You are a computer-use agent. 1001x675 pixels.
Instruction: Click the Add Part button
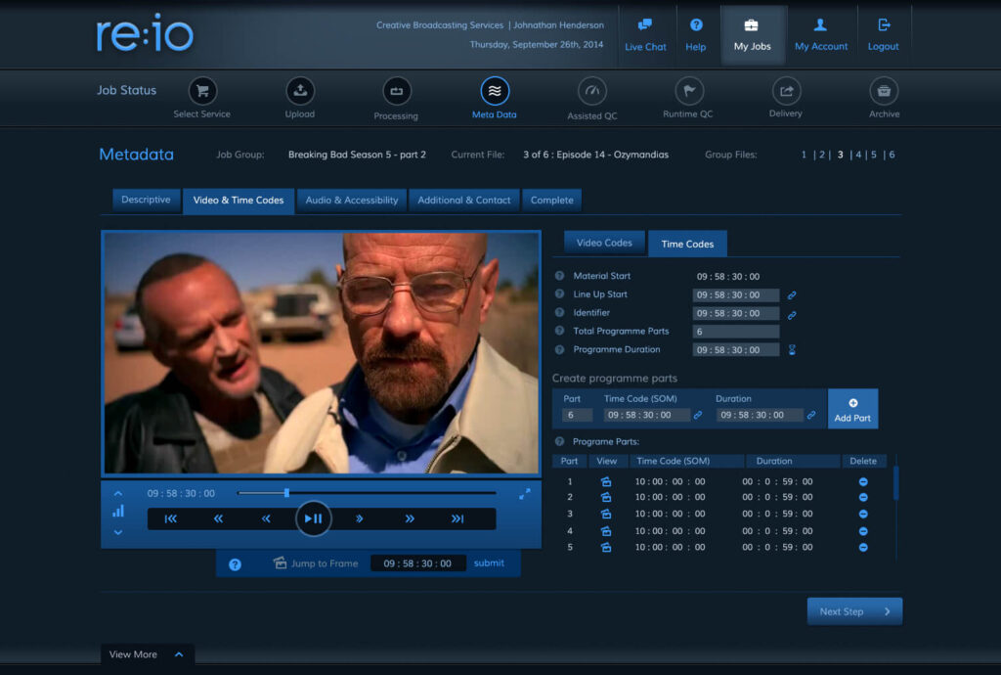(852, 409)
